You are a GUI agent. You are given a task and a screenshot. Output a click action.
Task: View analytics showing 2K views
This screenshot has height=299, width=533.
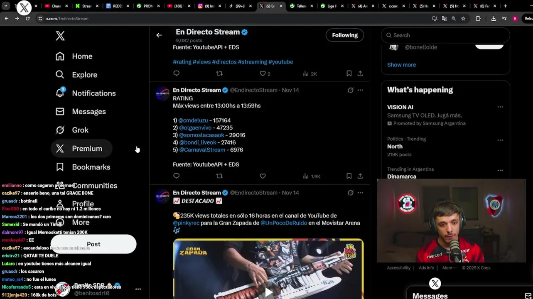coord(310,74)
